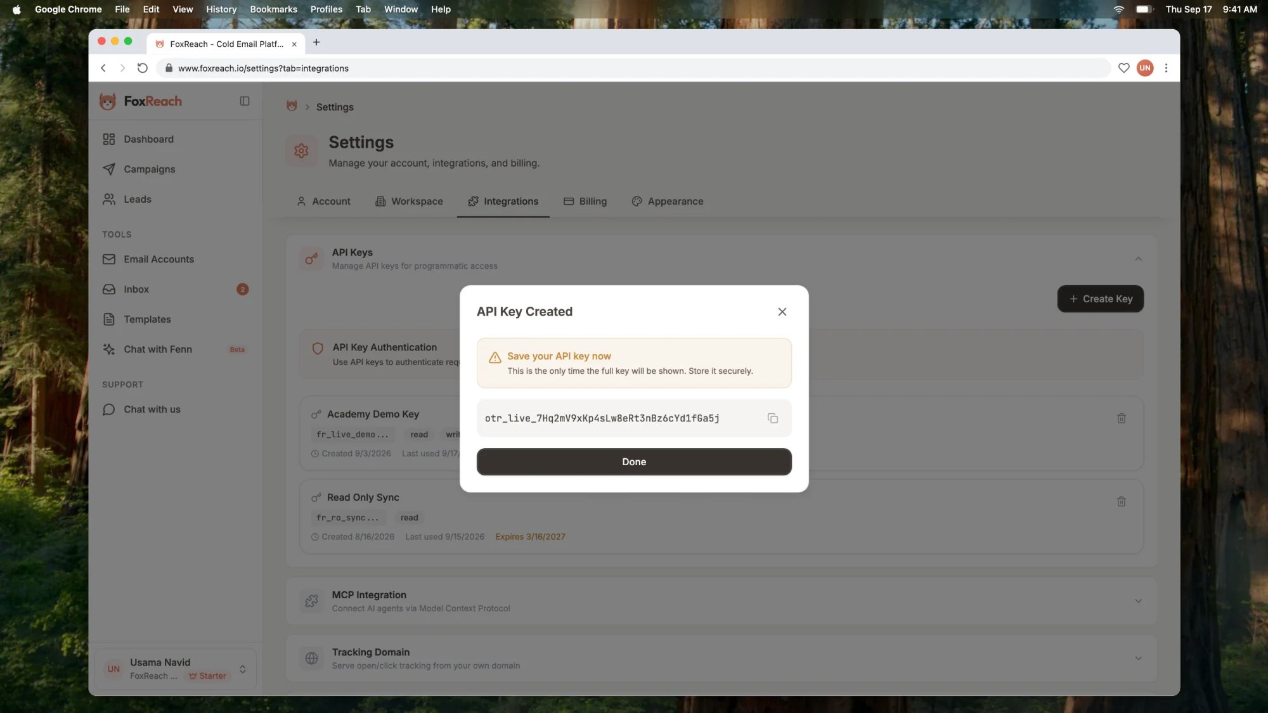The height and width of the screenshot is (713, 1268).
Task: Go forward in browser
Action: pos(122,68)
